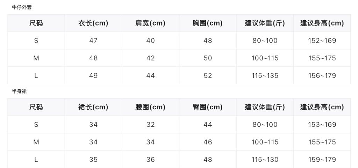Click jacket weight cell 115~135
Screen dimensions: 358x168
pyautogui.click(x=265, y=76)
